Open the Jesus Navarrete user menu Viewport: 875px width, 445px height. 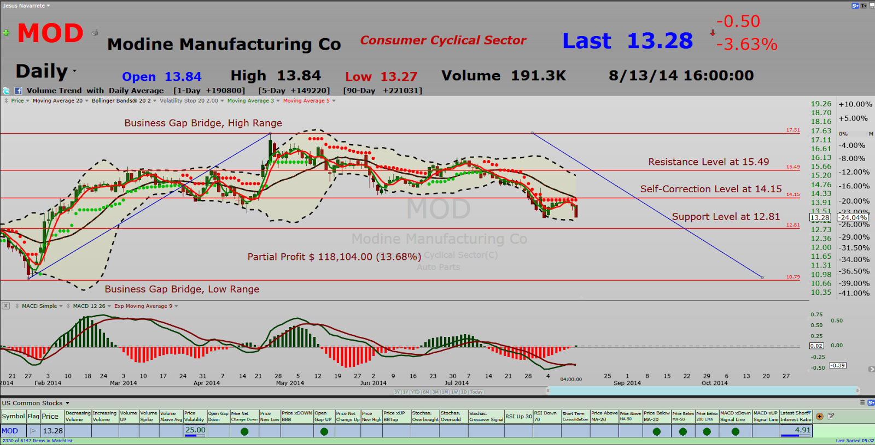coord(26,5)
